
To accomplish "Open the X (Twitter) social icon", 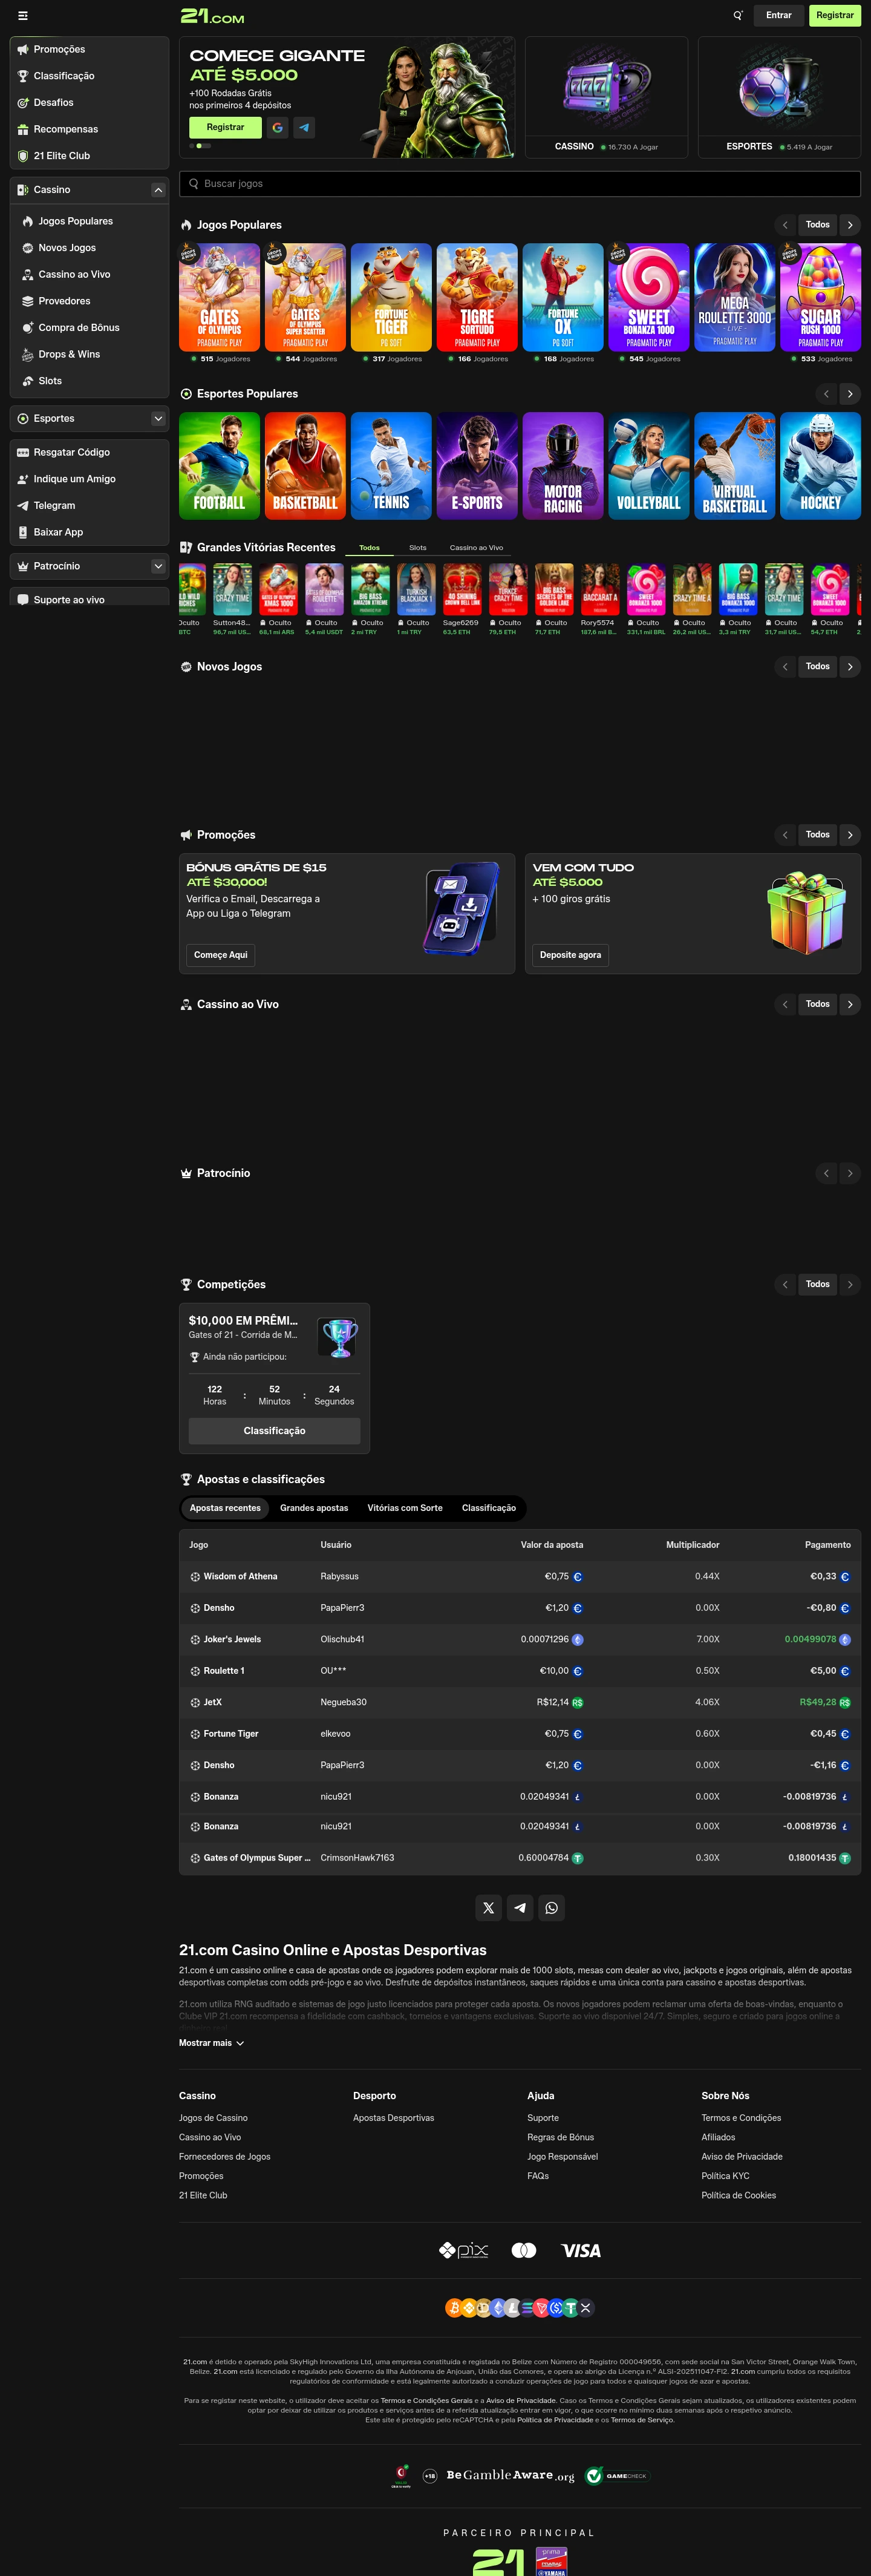I will tap(488, 1908).
